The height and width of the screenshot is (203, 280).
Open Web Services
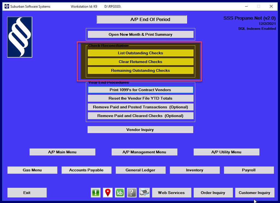pyautogui.click(x=172, y=193)
